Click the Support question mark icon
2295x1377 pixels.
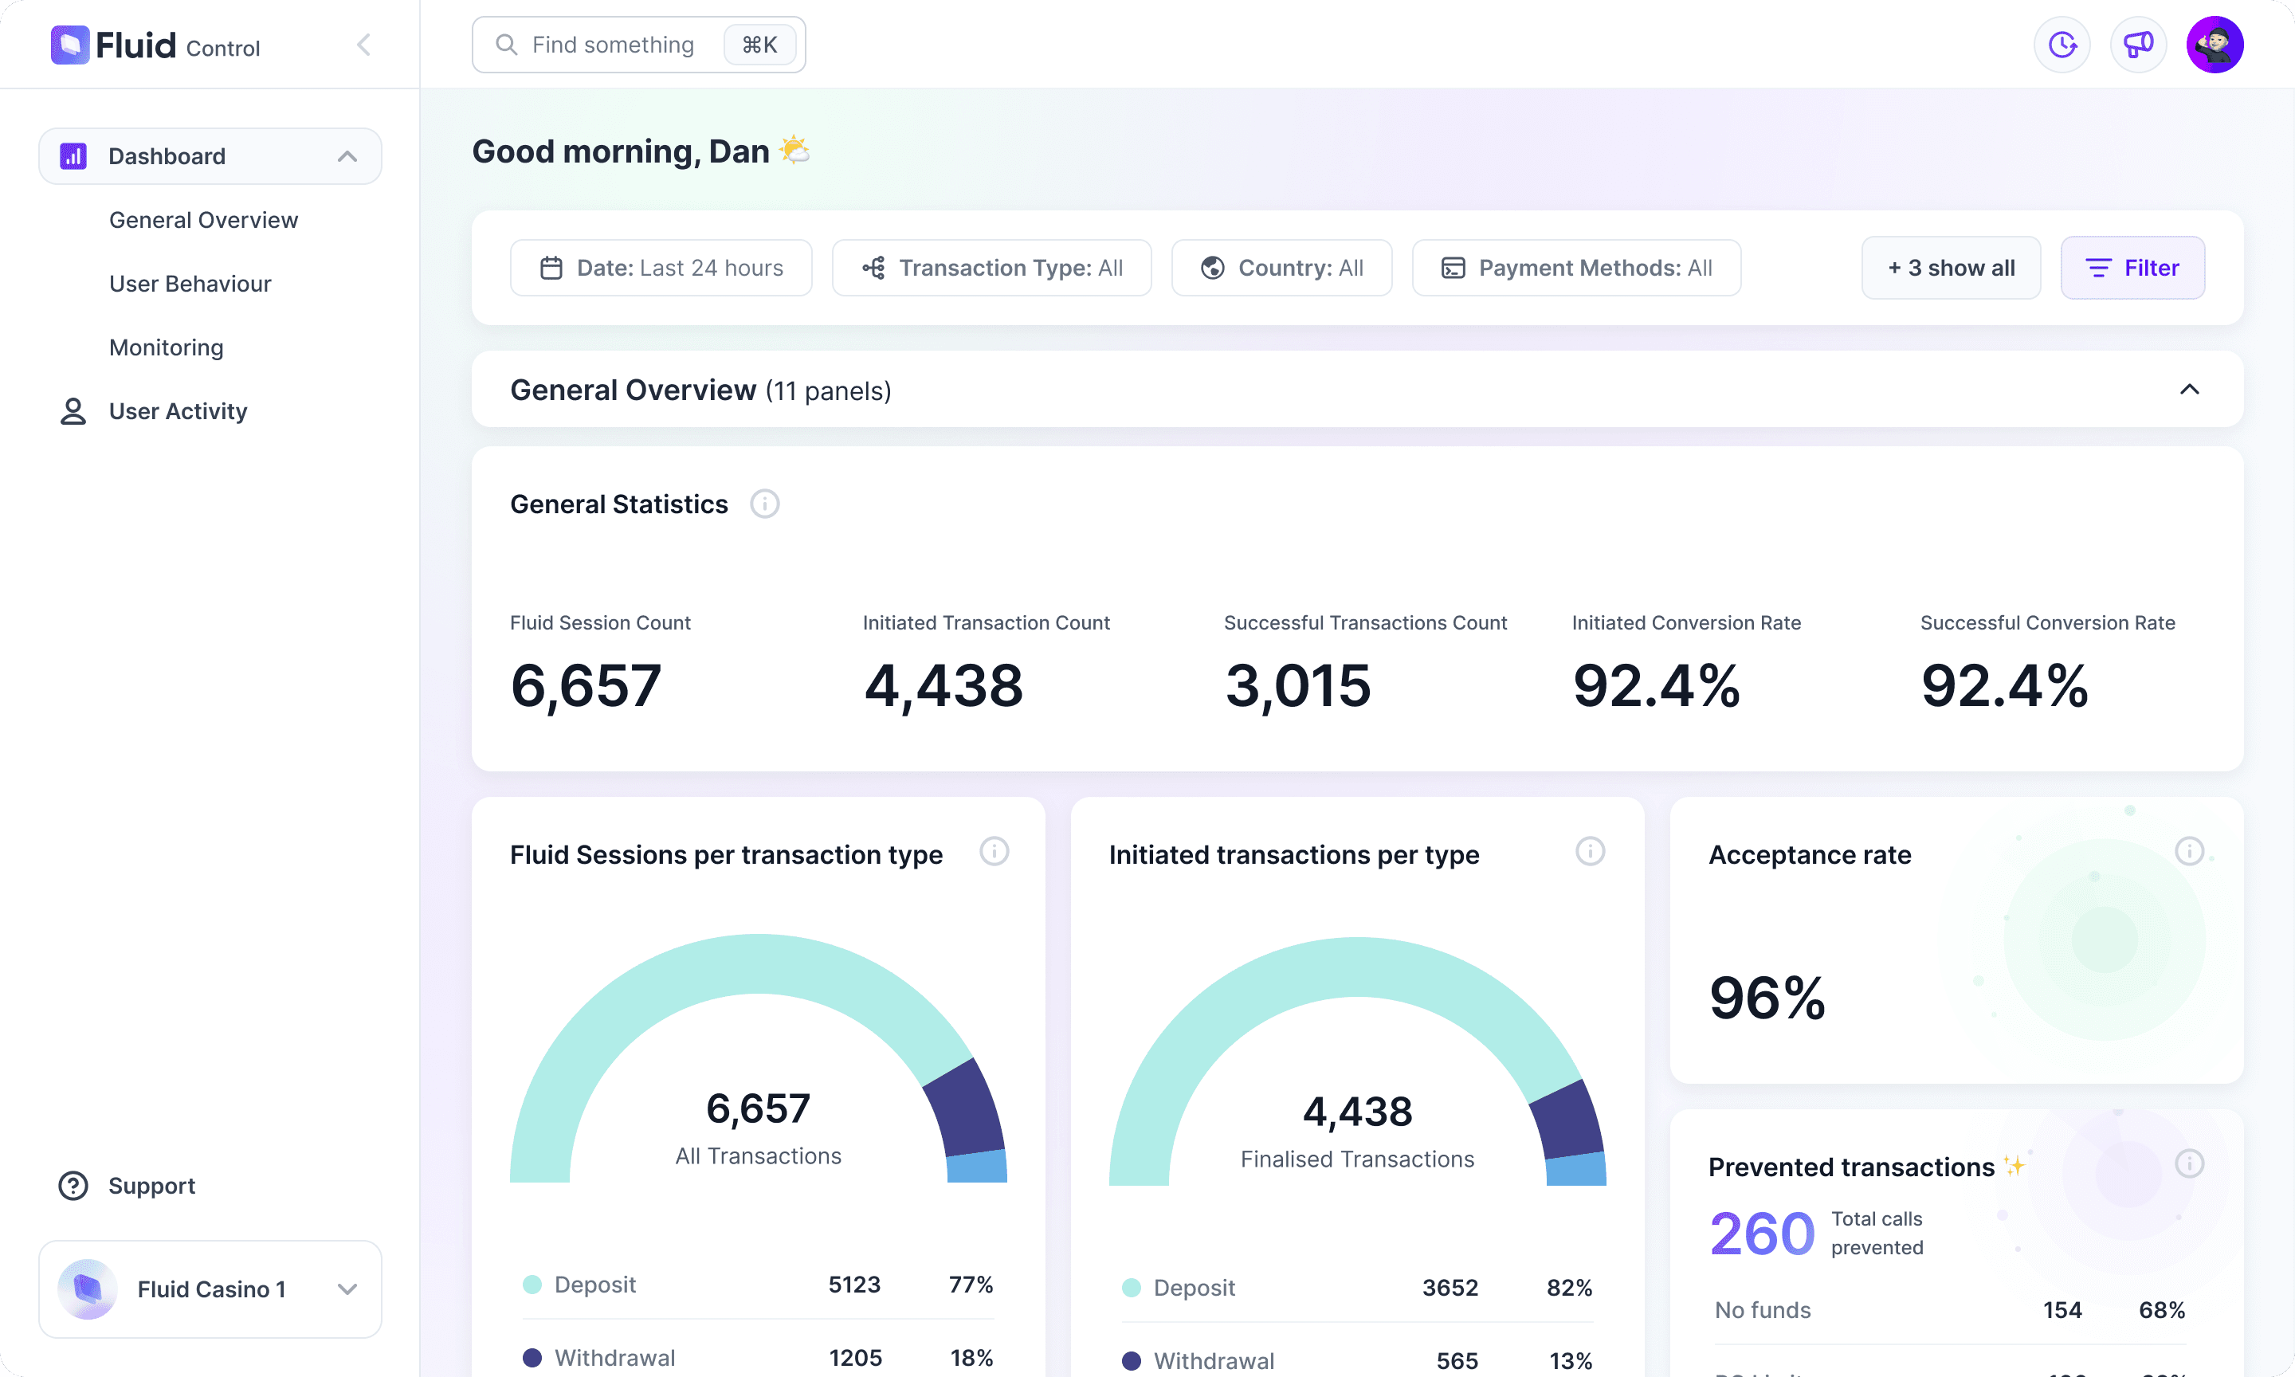[73, 1186]
